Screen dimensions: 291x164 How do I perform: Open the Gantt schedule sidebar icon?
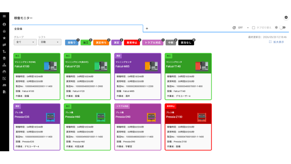(x=4, y=78)
